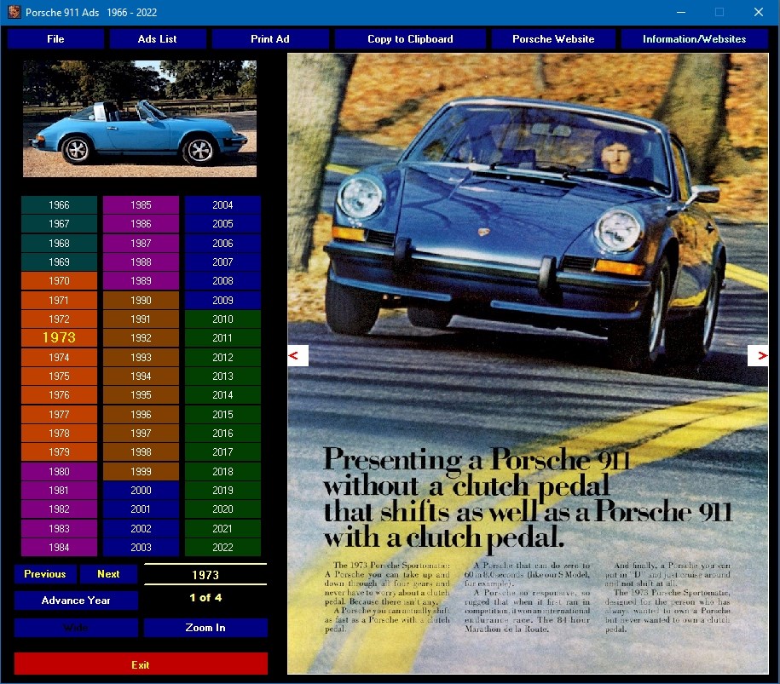The height and width of the screenshot is (684, 780).
Task: Show the previous ad with left arrow
Action: tap(298, 355)
